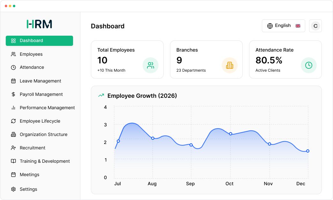Viewport: 333px width, 200px height.
Task: Click the orange building icon in Branches card
Action: point(230,65)
